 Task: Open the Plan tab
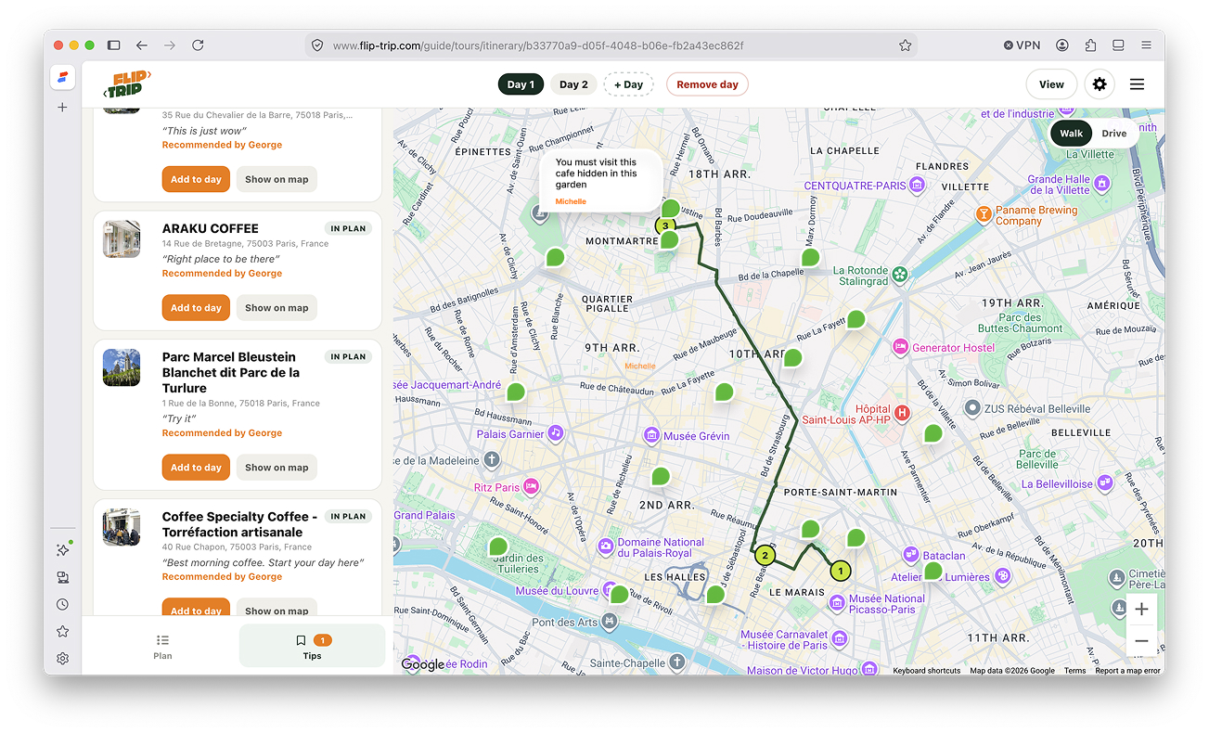(x=162, y=647)
